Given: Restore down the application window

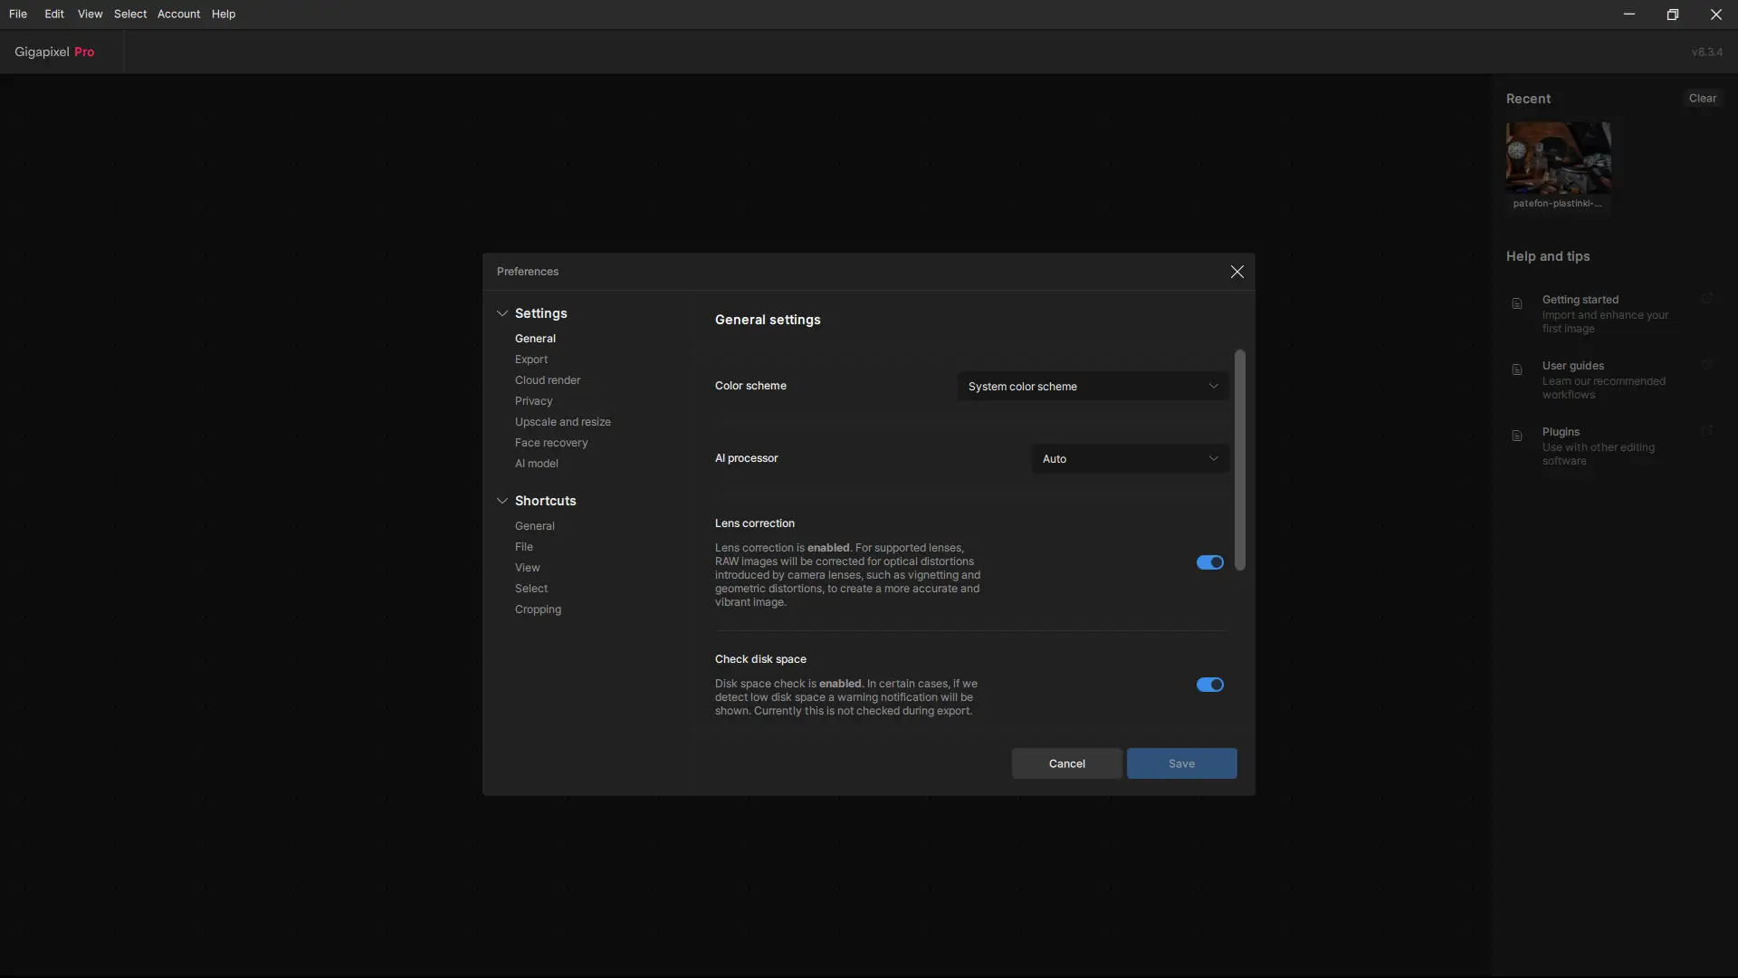Looking at the screenshot, I should (1672, 14).
